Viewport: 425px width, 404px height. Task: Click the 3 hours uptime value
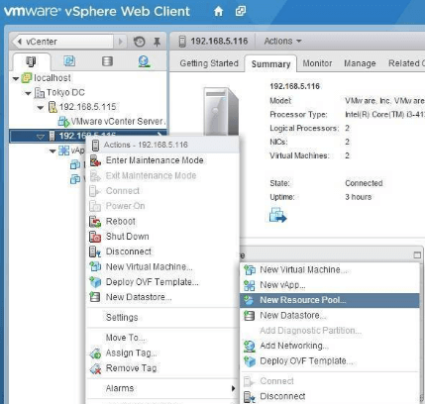(x=359, y=197)
